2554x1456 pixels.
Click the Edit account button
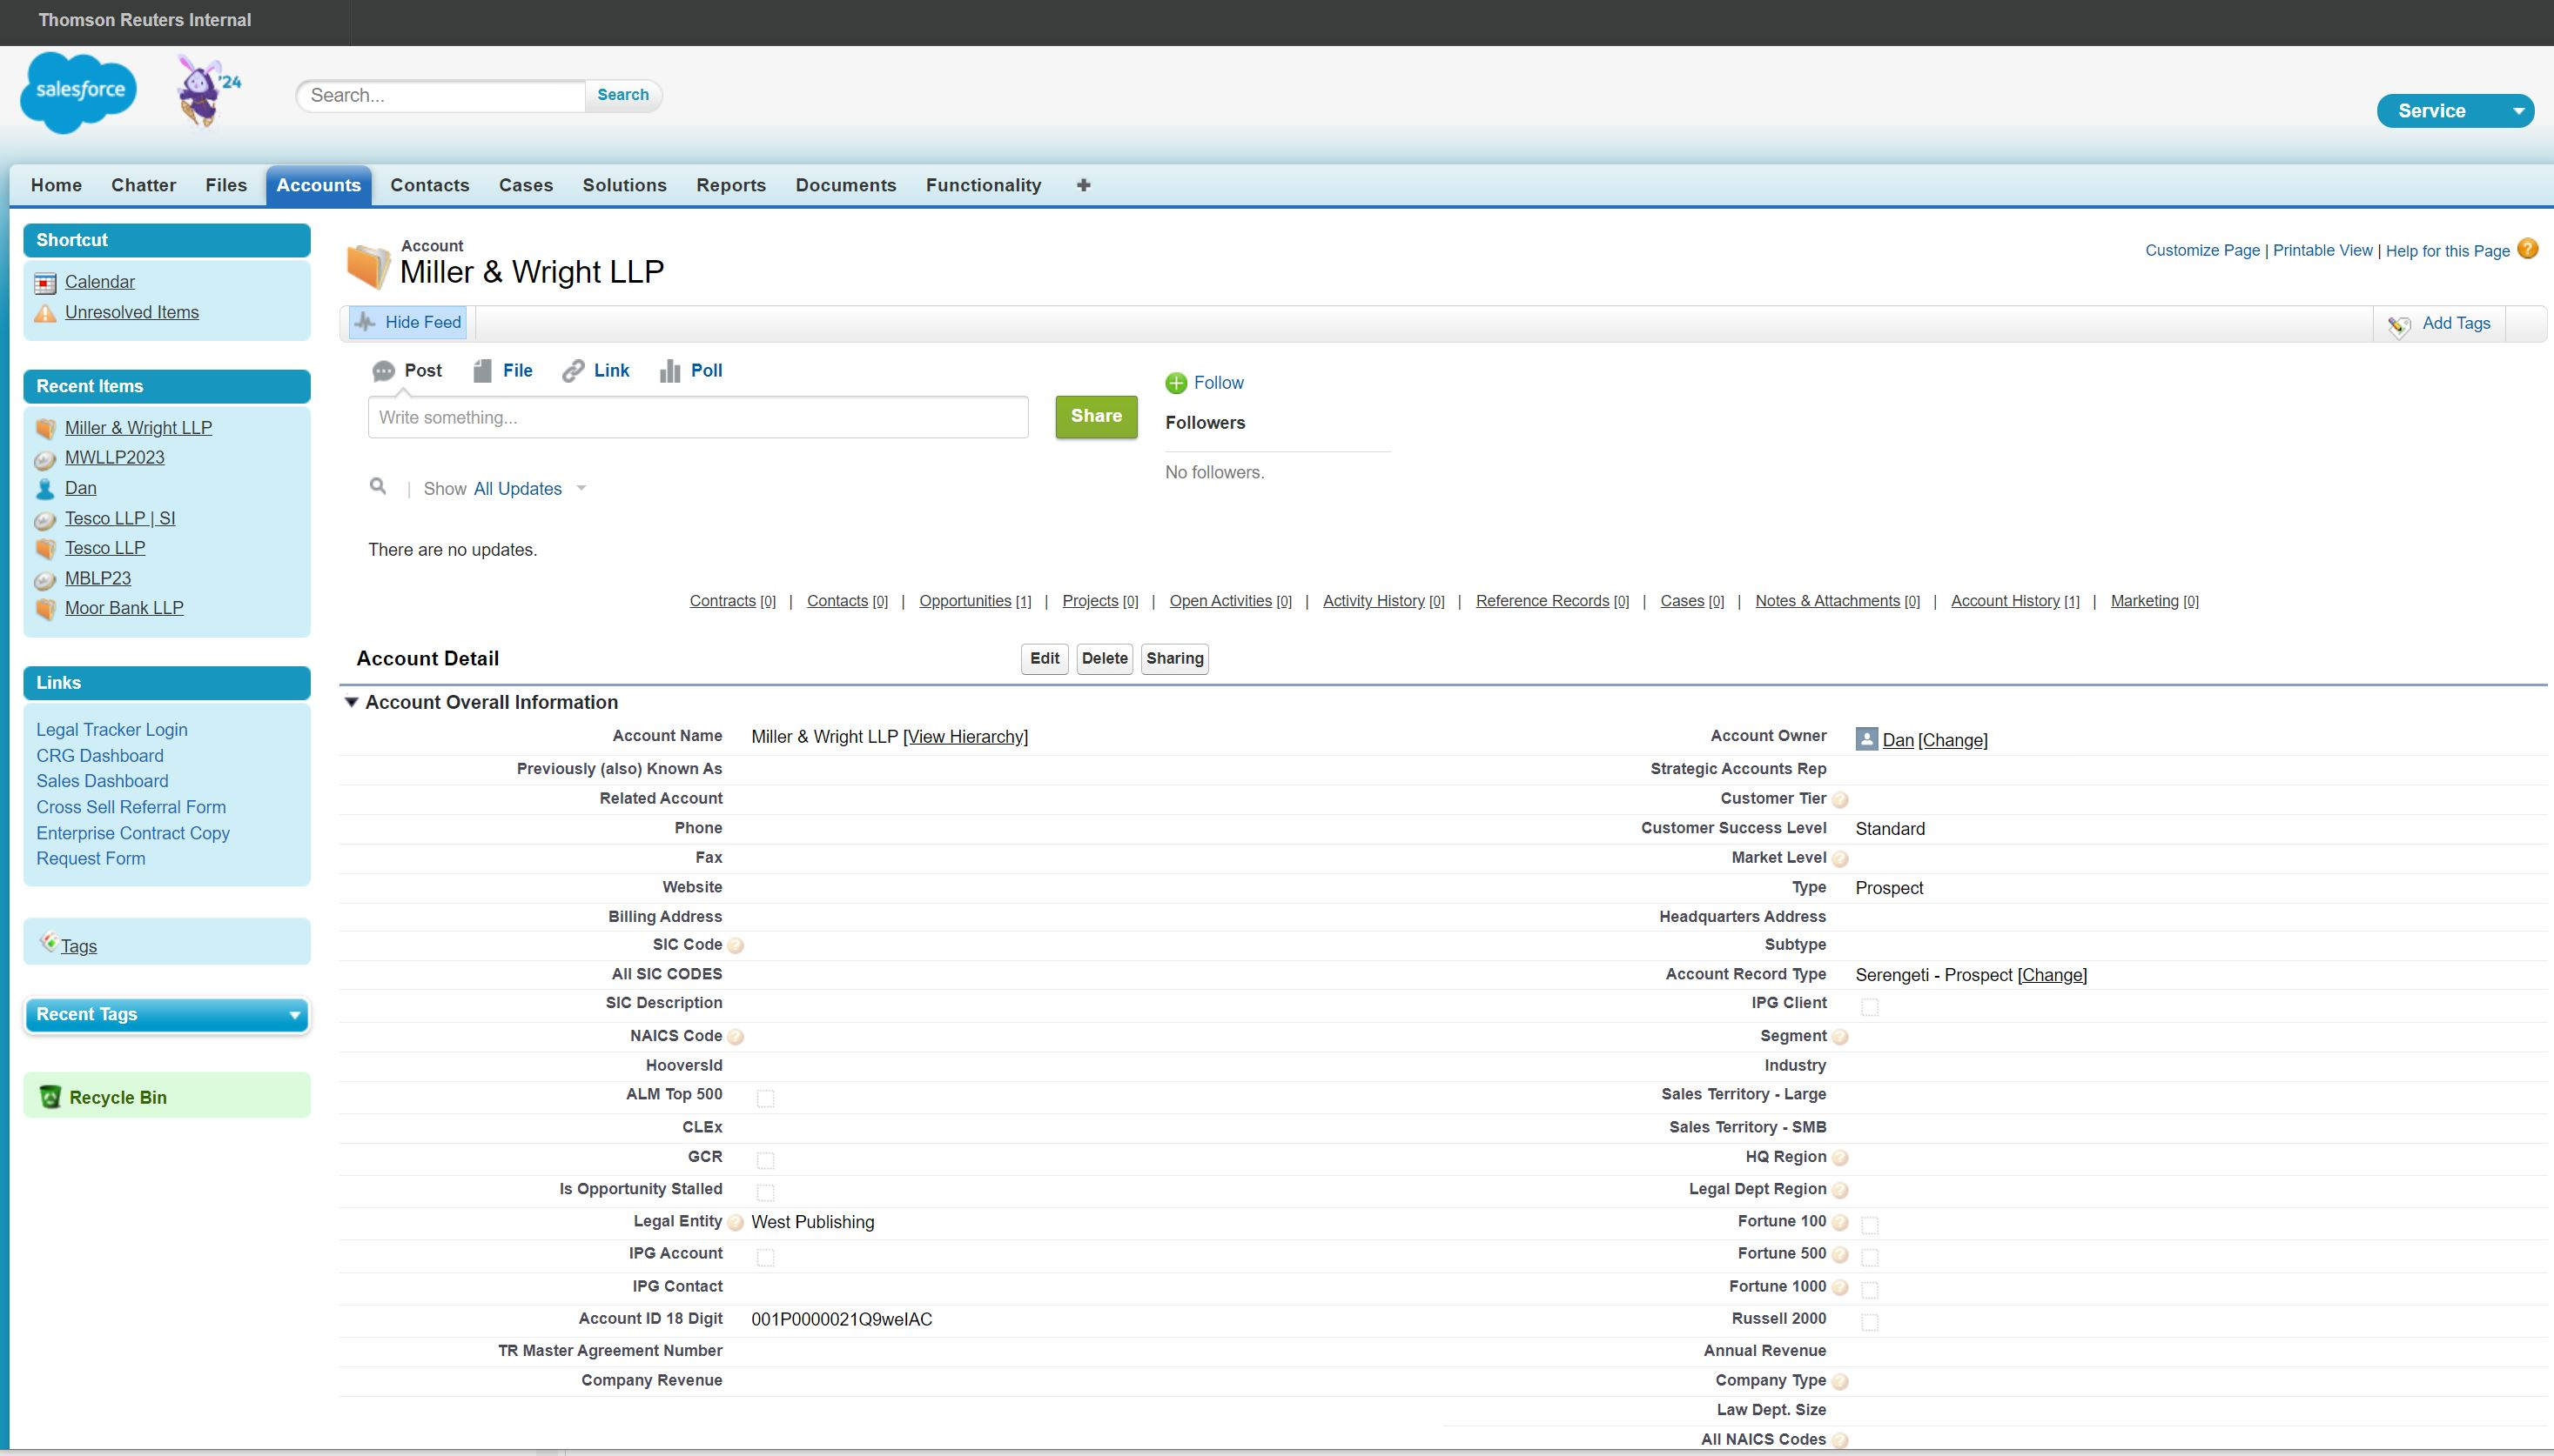click(x=1044, y=658)
